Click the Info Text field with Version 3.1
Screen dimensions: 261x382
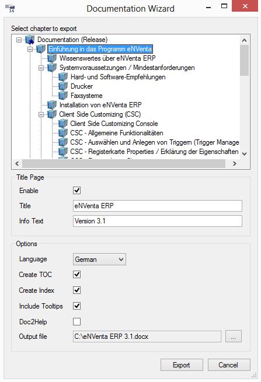tap(158, 221)
